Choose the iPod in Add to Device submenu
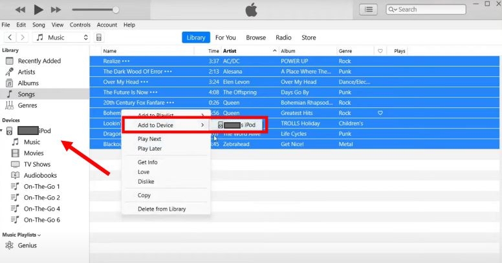 [237, 125]
